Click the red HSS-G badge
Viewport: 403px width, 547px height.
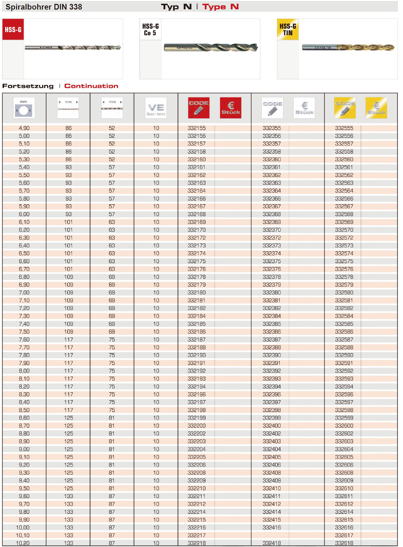click(13, 29)
